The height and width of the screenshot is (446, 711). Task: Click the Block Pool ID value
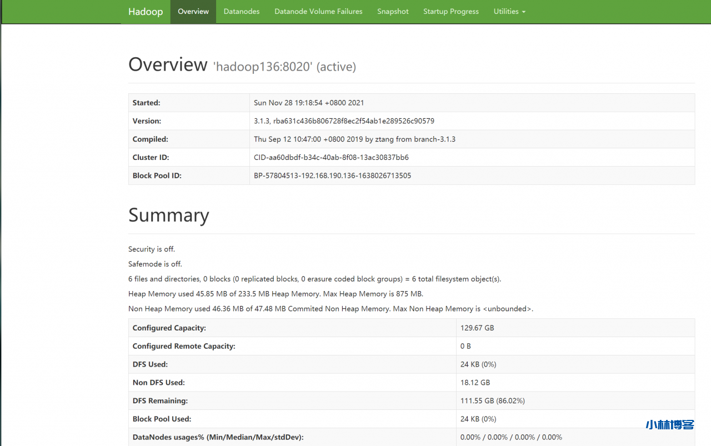pyautogui.click(x=332, y=176)
